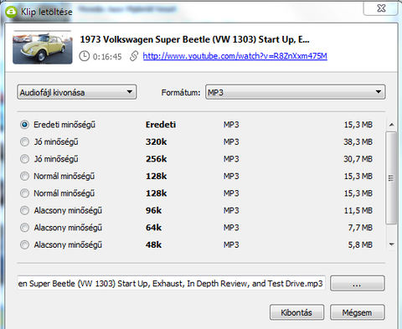
Task: Click the '0:16:45' duration text
Action: point(107,57)
